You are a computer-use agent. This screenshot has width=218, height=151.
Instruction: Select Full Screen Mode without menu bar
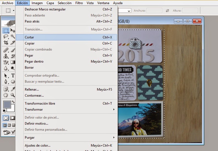13,125
